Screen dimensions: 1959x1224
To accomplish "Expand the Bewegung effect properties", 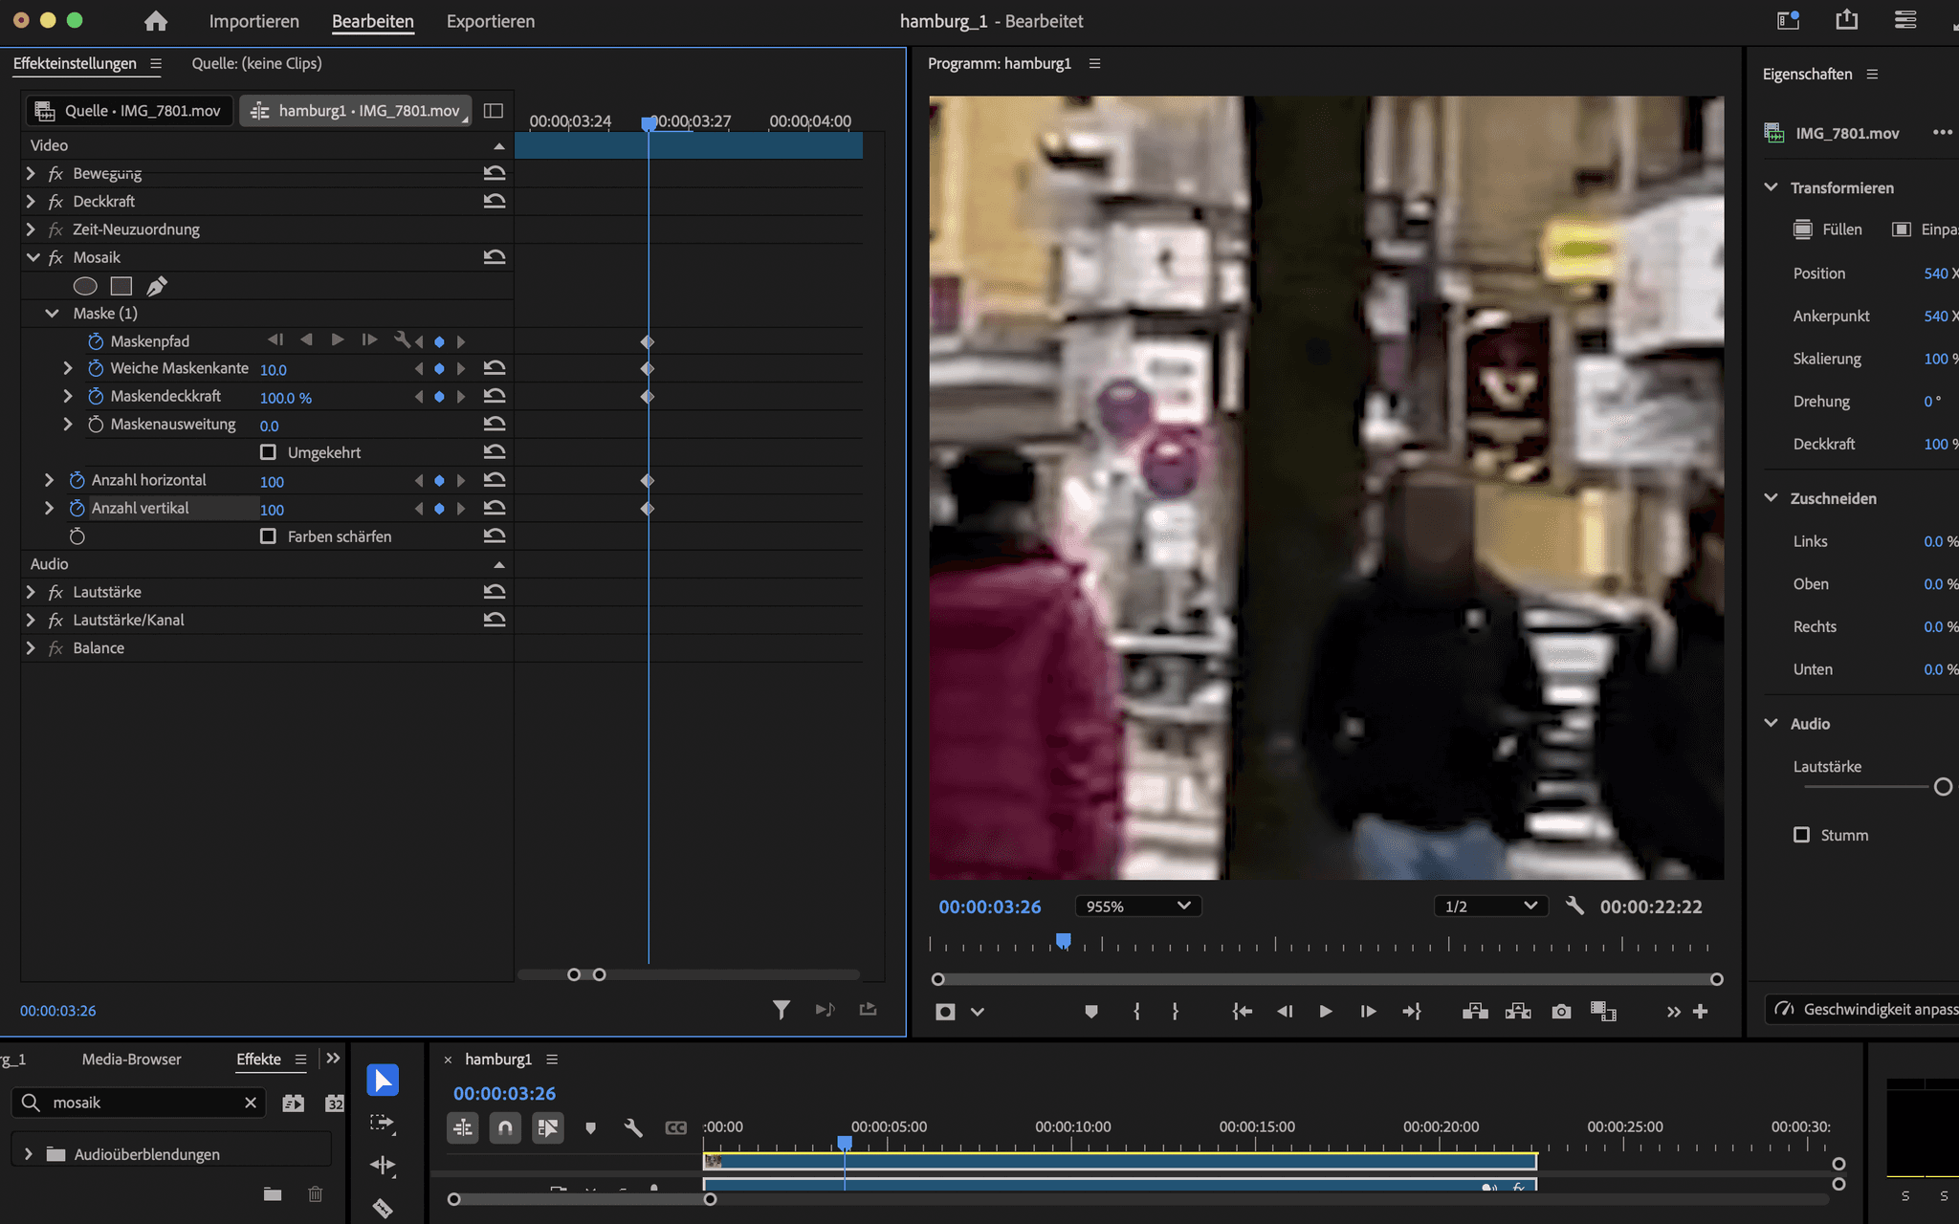I will [31, 173].
